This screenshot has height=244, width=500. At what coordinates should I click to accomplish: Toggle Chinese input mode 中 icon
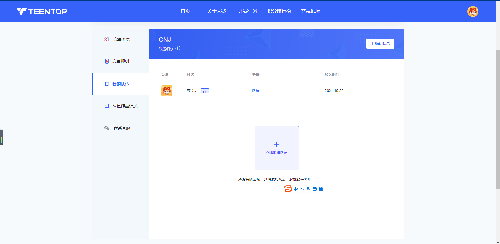(296, 189)
